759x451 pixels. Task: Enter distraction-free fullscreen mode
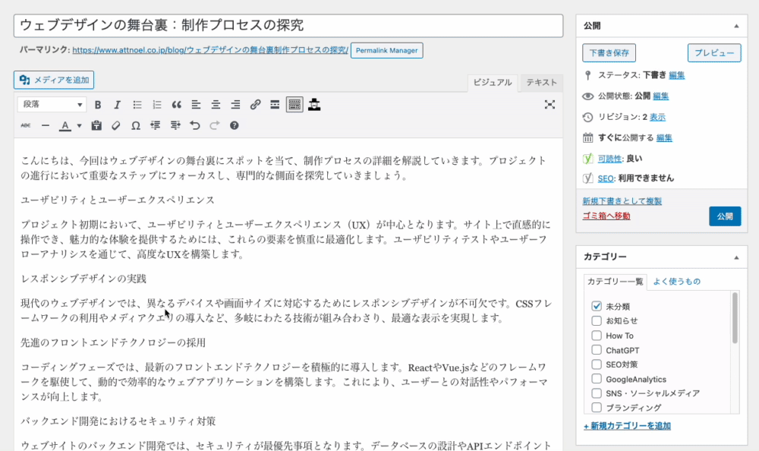click(550, 105)
